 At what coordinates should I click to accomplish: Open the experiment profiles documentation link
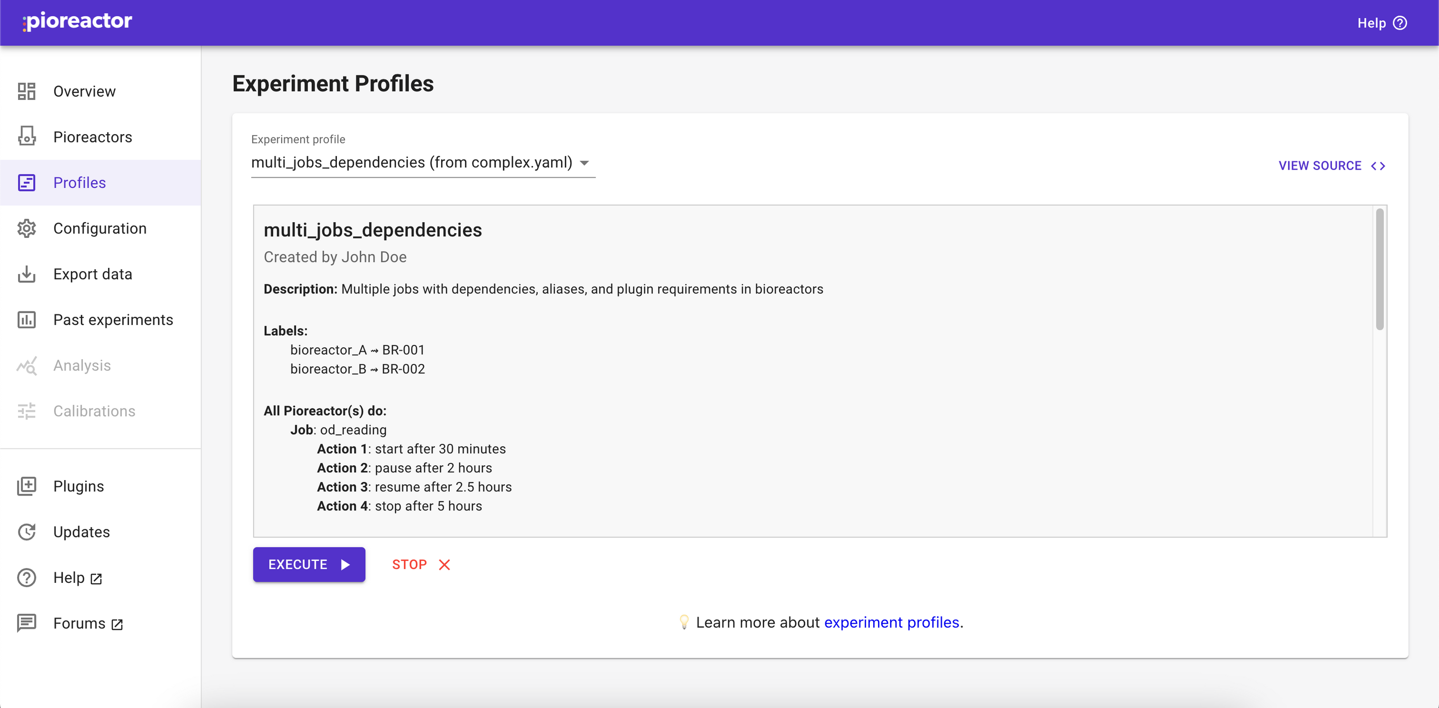892,622
